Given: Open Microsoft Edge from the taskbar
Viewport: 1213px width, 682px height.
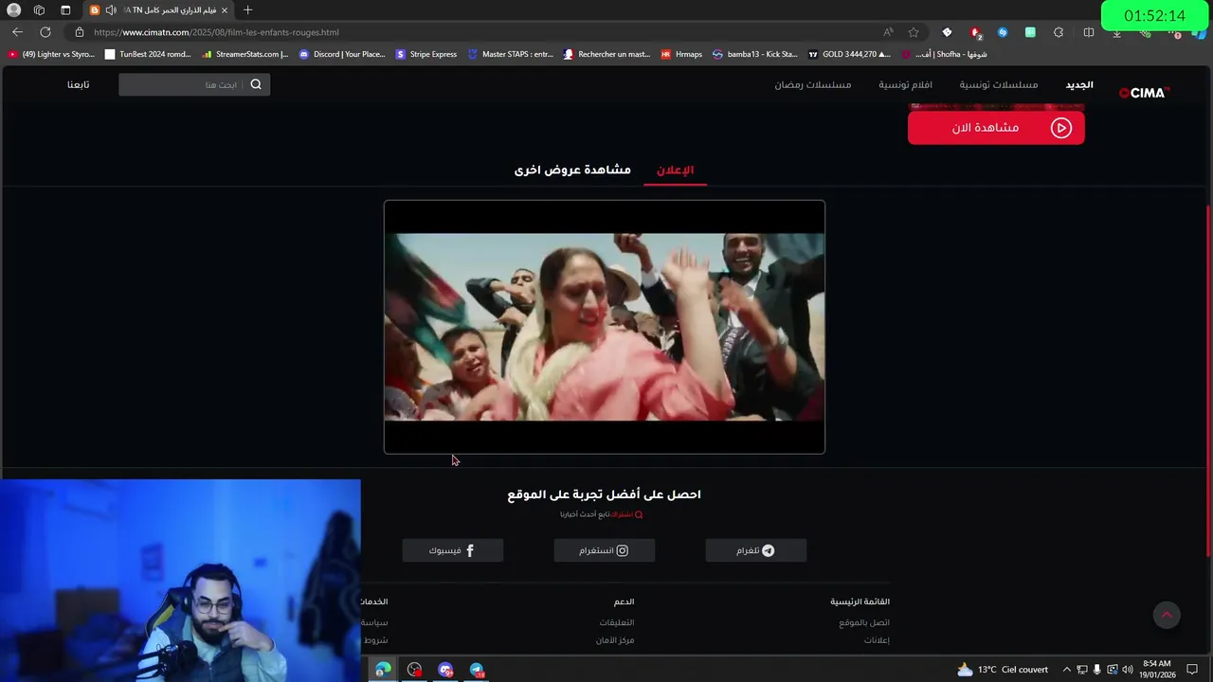Looking at the screenshot, I should pyautogui.click(x=383, y=670).
